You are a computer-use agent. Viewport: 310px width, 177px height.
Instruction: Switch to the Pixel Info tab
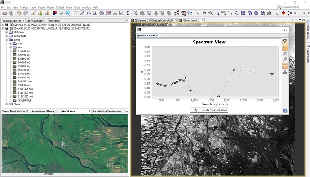click(54, 21)
